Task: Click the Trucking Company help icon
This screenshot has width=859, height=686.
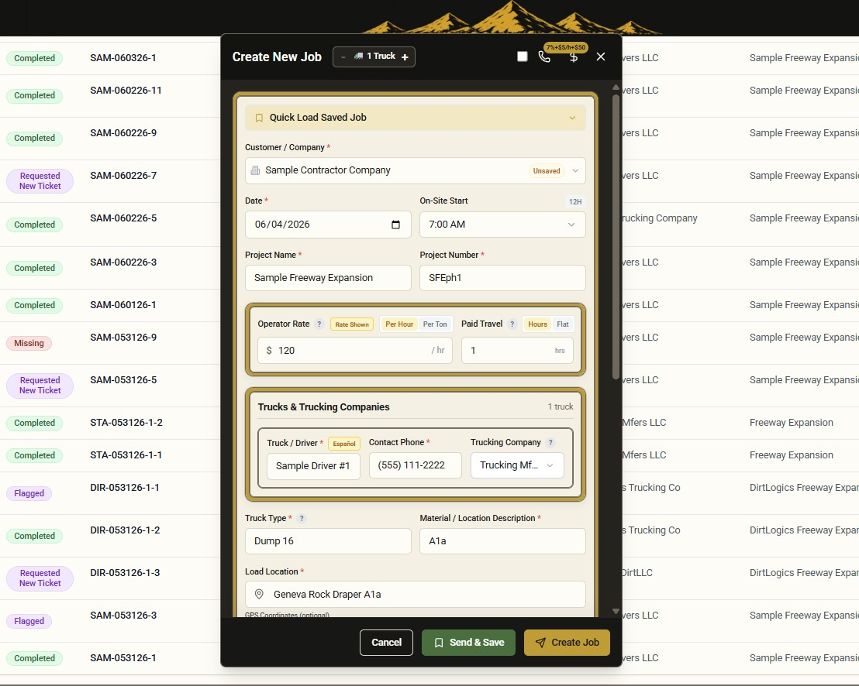Action: pos(550,443)
